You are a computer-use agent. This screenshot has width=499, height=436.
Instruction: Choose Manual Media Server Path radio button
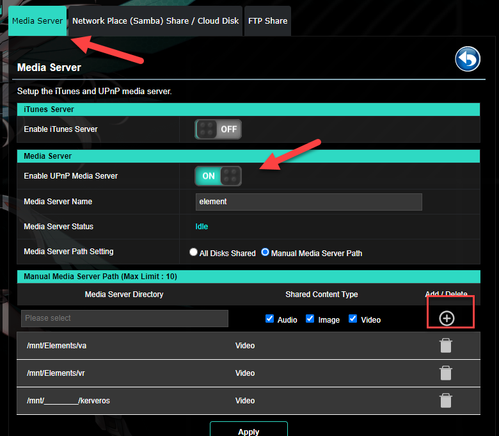point(265,253)
